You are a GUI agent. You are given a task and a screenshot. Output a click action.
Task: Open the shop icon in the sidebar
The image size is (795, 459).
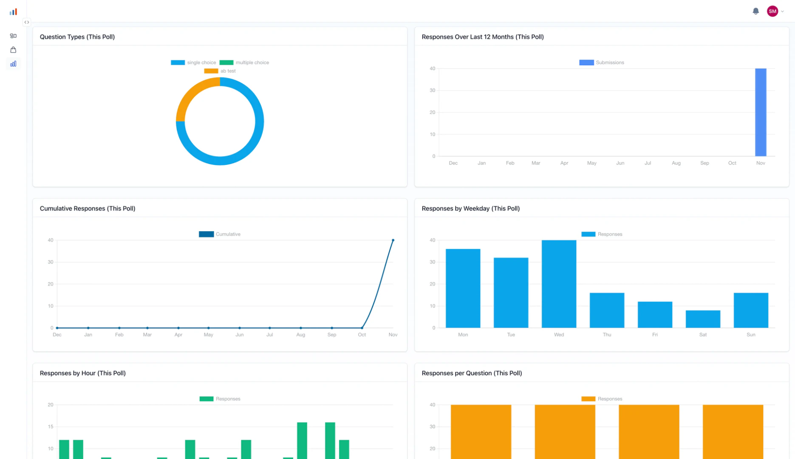coord(13,50)
